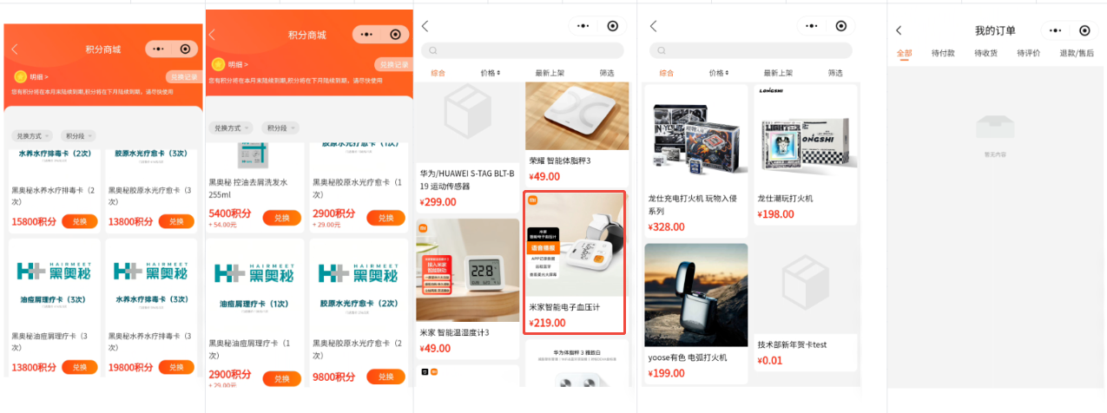Open 米家智能电子血压计 product image
The image size is (1107, 413).
(x=575, y=245)
